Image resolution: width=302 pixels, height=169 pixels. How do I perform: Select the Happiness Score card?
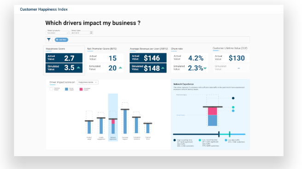tap(64, 60)
